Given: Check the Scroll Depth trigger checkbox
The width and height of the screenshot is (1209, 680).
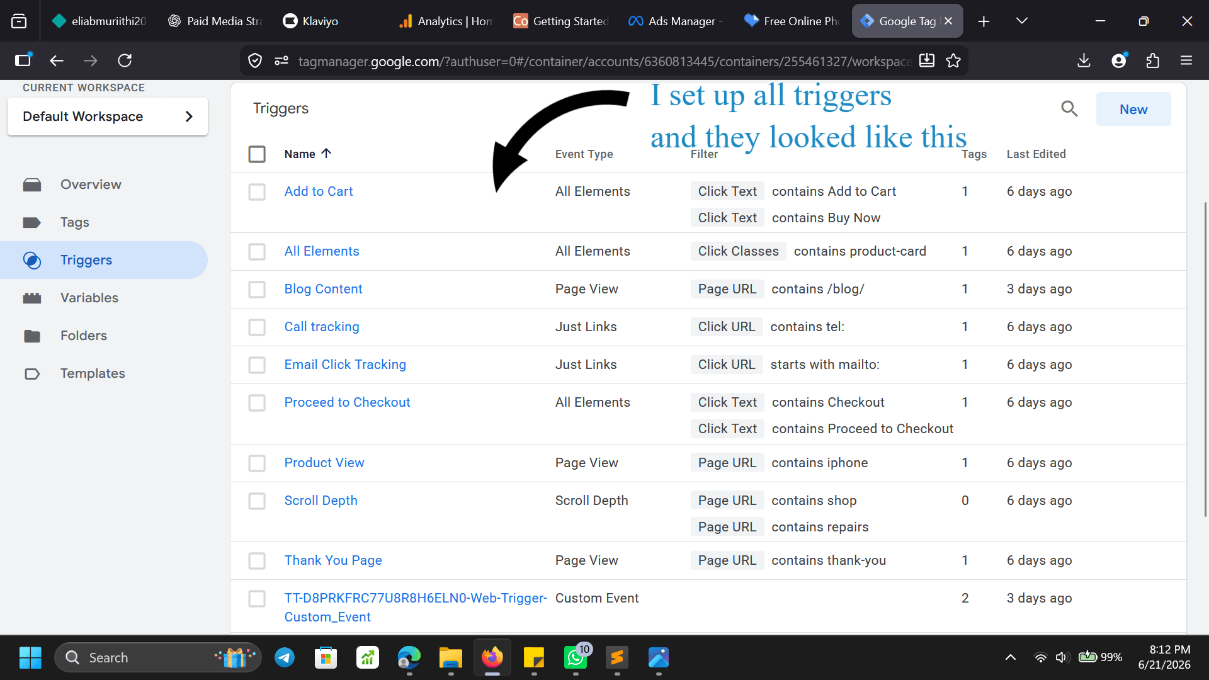Looking at the screenshot, I should coord(257,501).
